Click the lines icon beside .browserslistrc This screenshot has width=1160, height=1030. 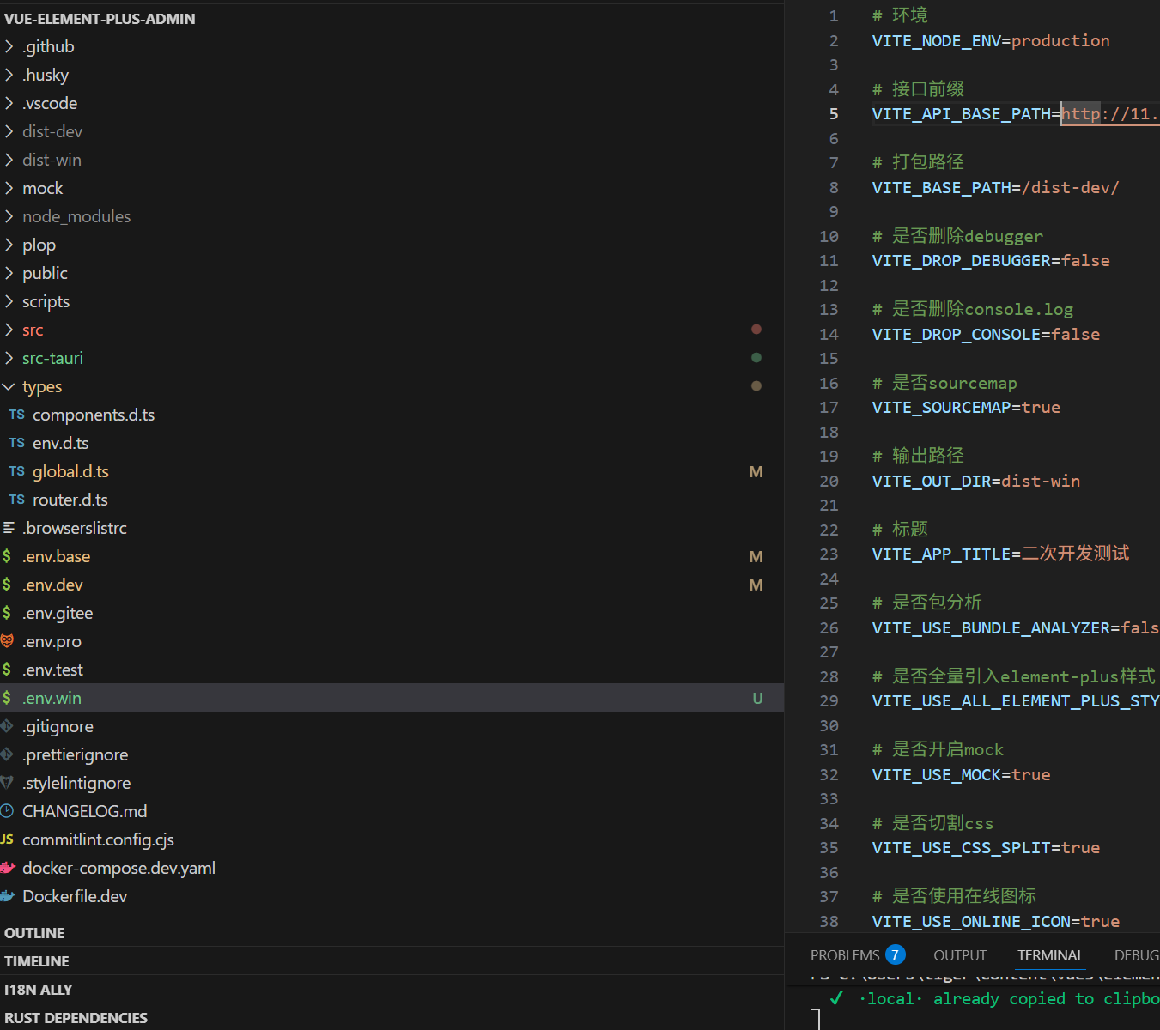[x=9, y=528]
